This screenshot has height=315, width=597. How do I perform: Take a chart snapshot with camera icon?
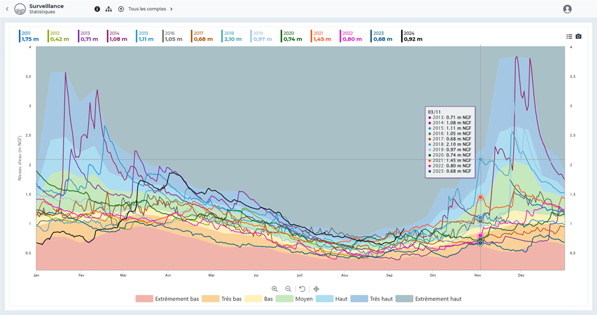[578, 36]
